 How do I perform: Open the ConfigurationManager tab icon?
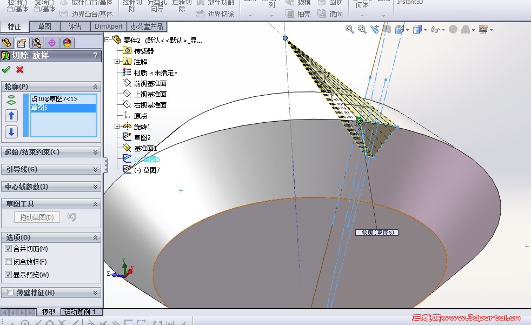[x=37, y=43]
